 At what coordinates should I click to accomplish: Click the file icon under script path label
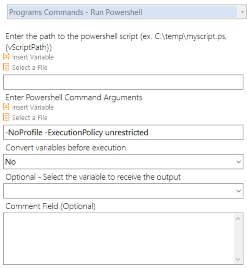pyautogui.click(x=6, y=67)
